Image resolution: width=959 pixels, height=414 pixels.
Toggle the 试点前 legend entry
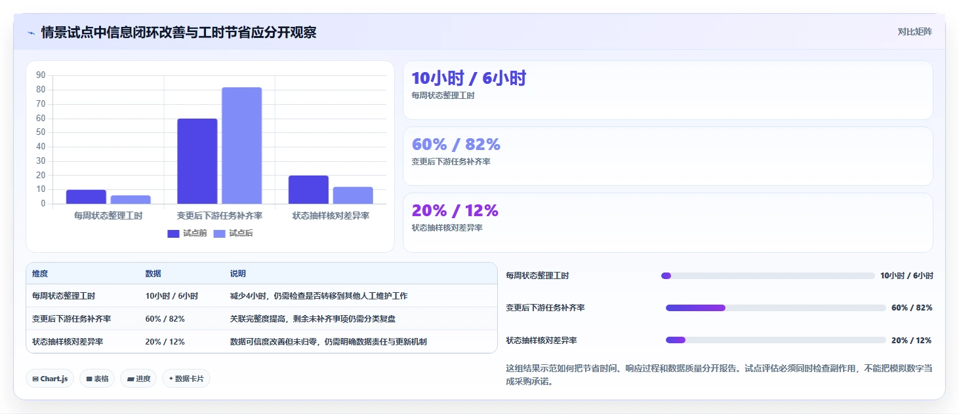[x=187, y=233]
